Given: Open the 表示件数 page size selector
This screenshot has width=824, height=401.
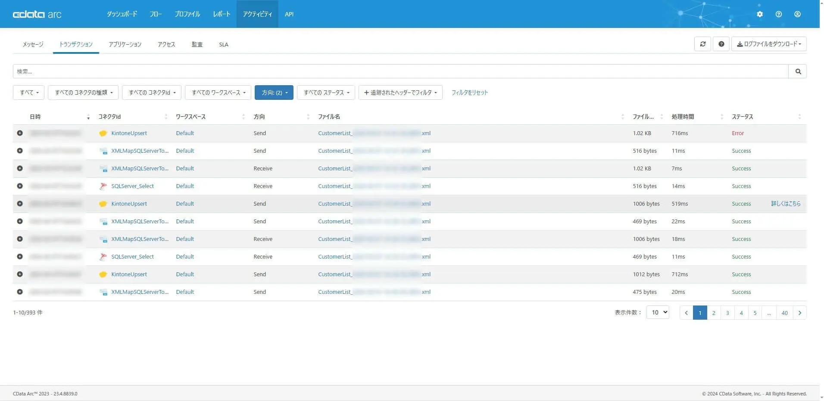Looking at the screenshot, I should tap(658, 313).
